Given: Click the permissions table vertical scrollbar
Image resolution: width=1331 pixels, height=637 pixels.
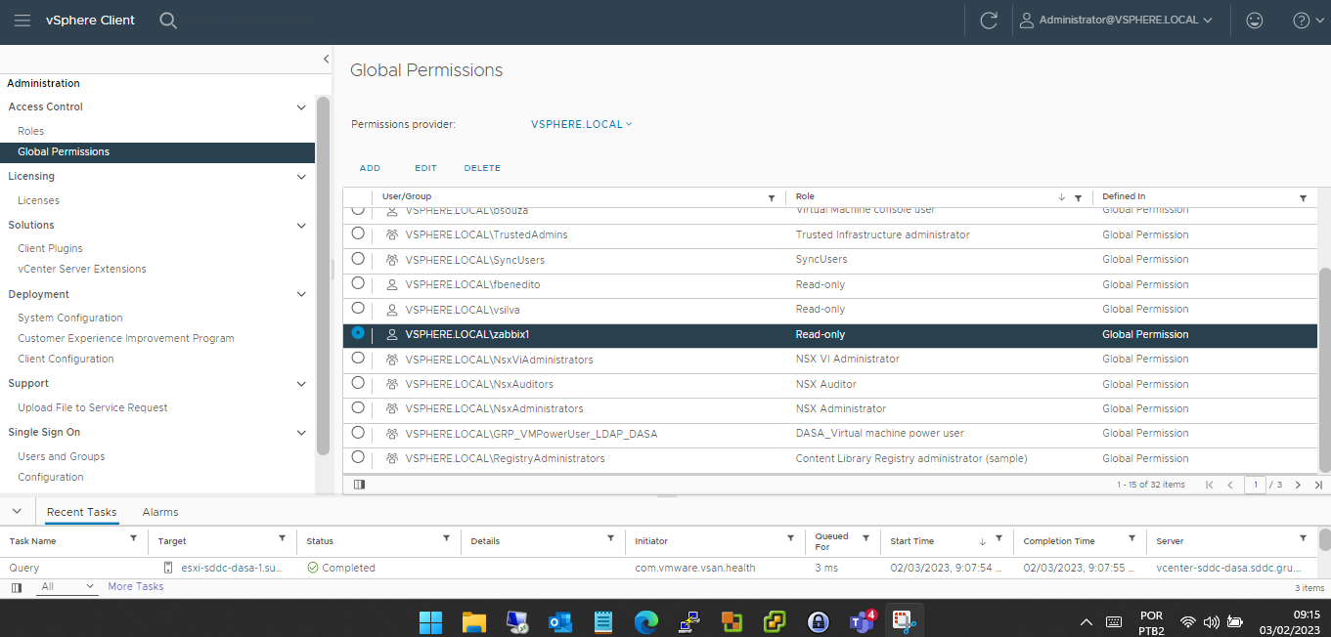Looking at the screenshot, I should pyautogui.click(x=1325, y=371).
